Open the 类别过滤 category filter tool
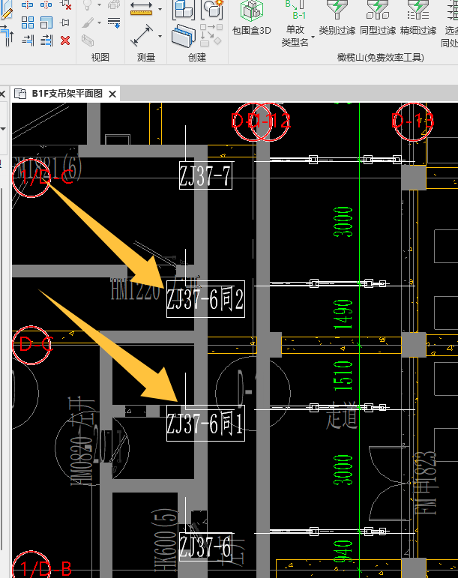Image resolution: width=458 pixels, height=578 pixels. 337,19
